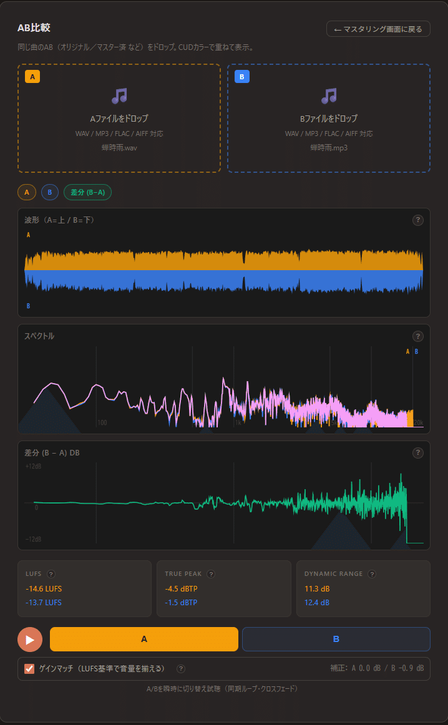Click the orange A waveform
Viewport: 448px width, 725px height.
pyautogui.click(x=224, y=260)
